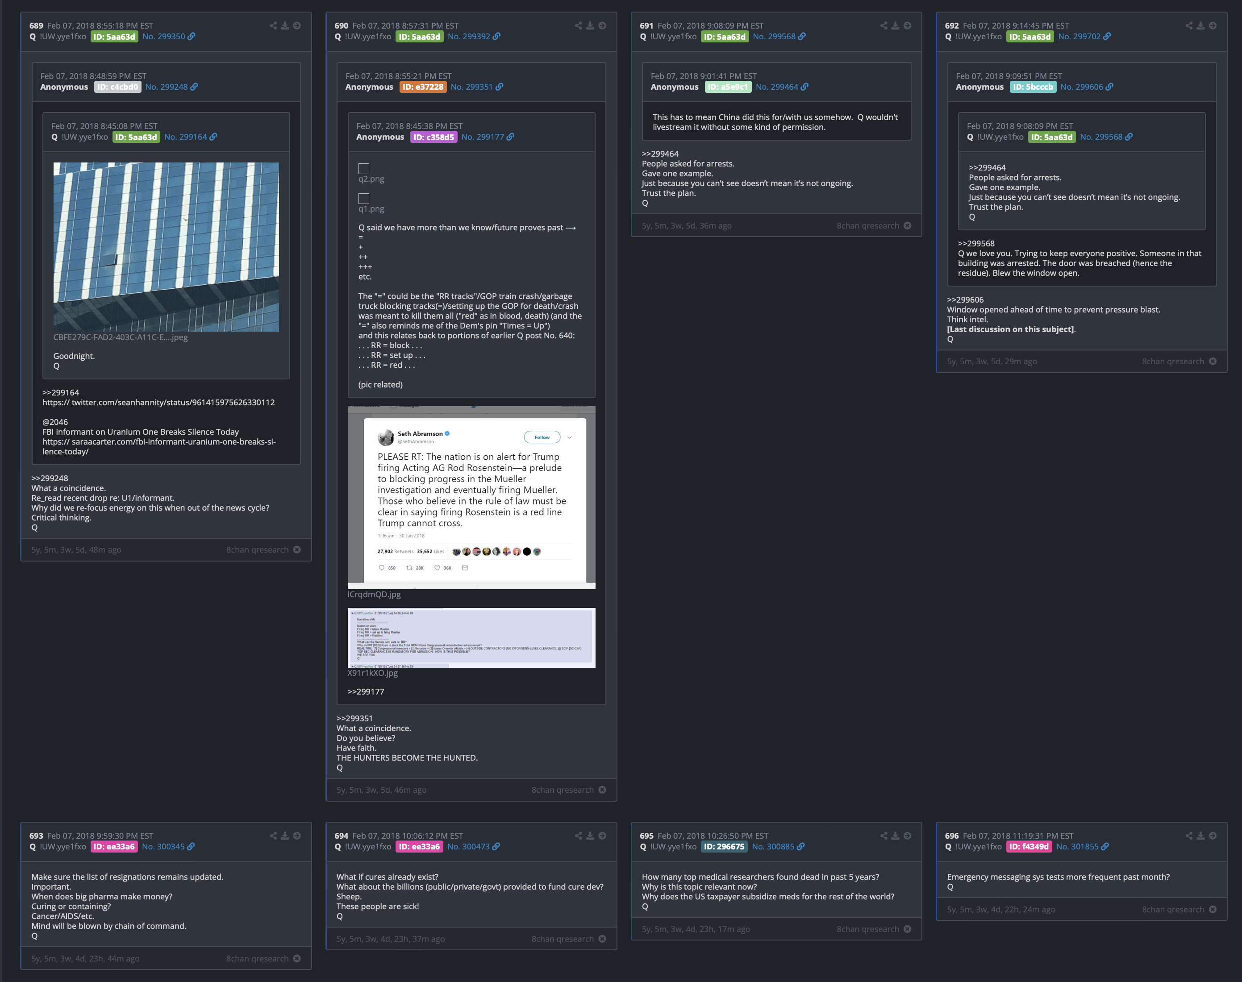Click the >>299248 reply reference in post 689
1242x982 pixels.
pos(50,479)
